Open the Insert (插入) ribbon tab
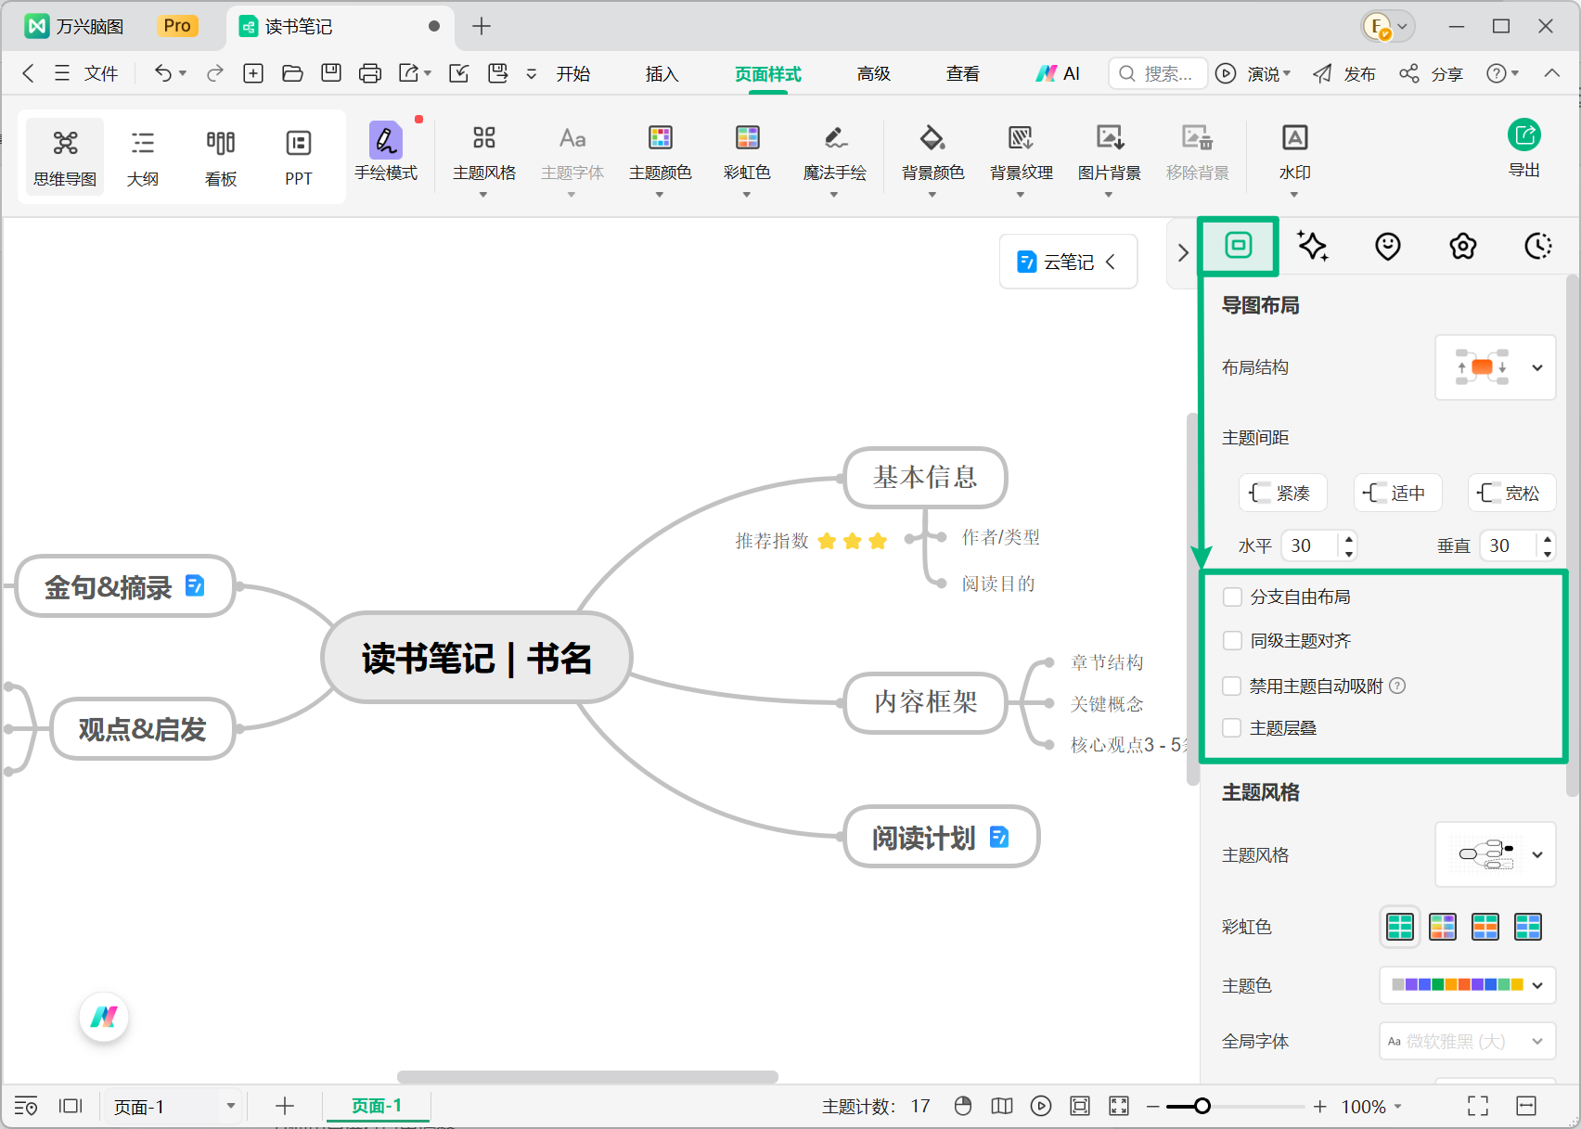The height and width of the screenshot is (1129, 1581). click(662, 73)
